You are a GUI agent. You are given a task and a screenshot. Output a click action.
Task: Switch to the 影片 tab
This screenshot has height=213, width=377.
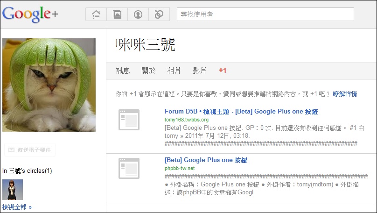200,71
